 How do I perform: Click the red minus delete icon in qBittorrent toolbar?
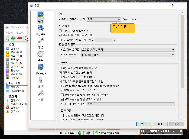[20, 38]
